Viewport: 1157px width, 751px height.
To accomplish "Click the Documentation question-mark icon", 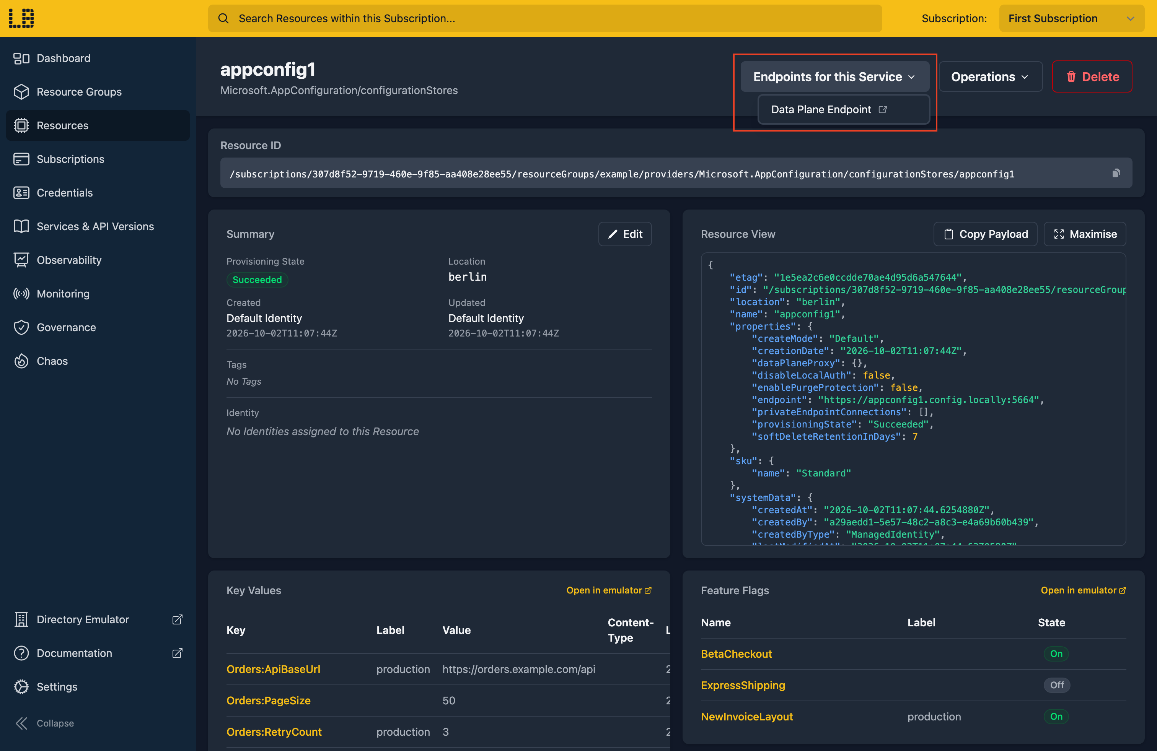I will [x=21, y=653].
